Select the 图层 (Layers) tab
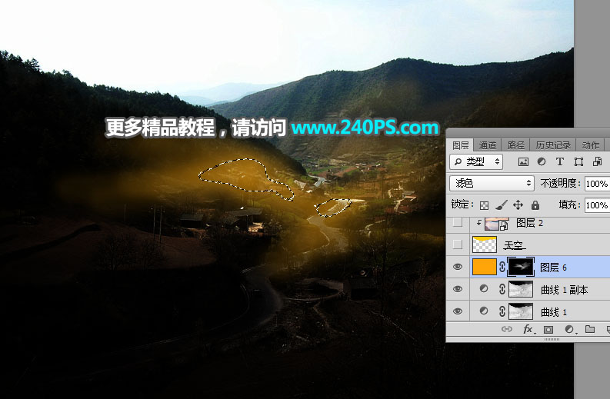Image resolution: width=610 pixels, height=399 pixels. pyautogui.click(x=460, y=145)
